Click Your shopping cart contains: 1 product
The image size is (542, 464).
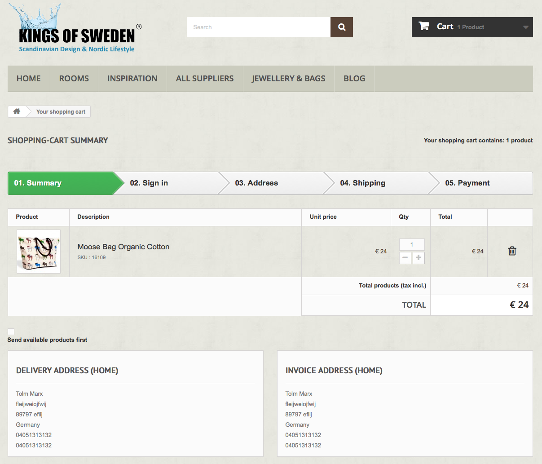pos(478,140)
